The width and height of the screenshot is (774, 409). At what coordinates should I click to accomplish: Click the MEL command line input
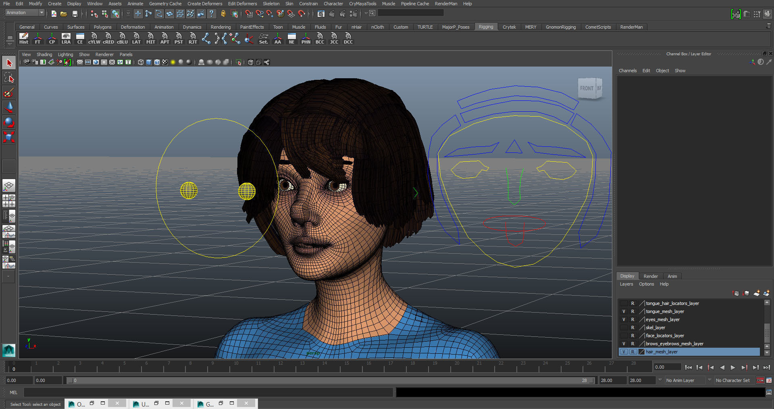click(208, 392)
